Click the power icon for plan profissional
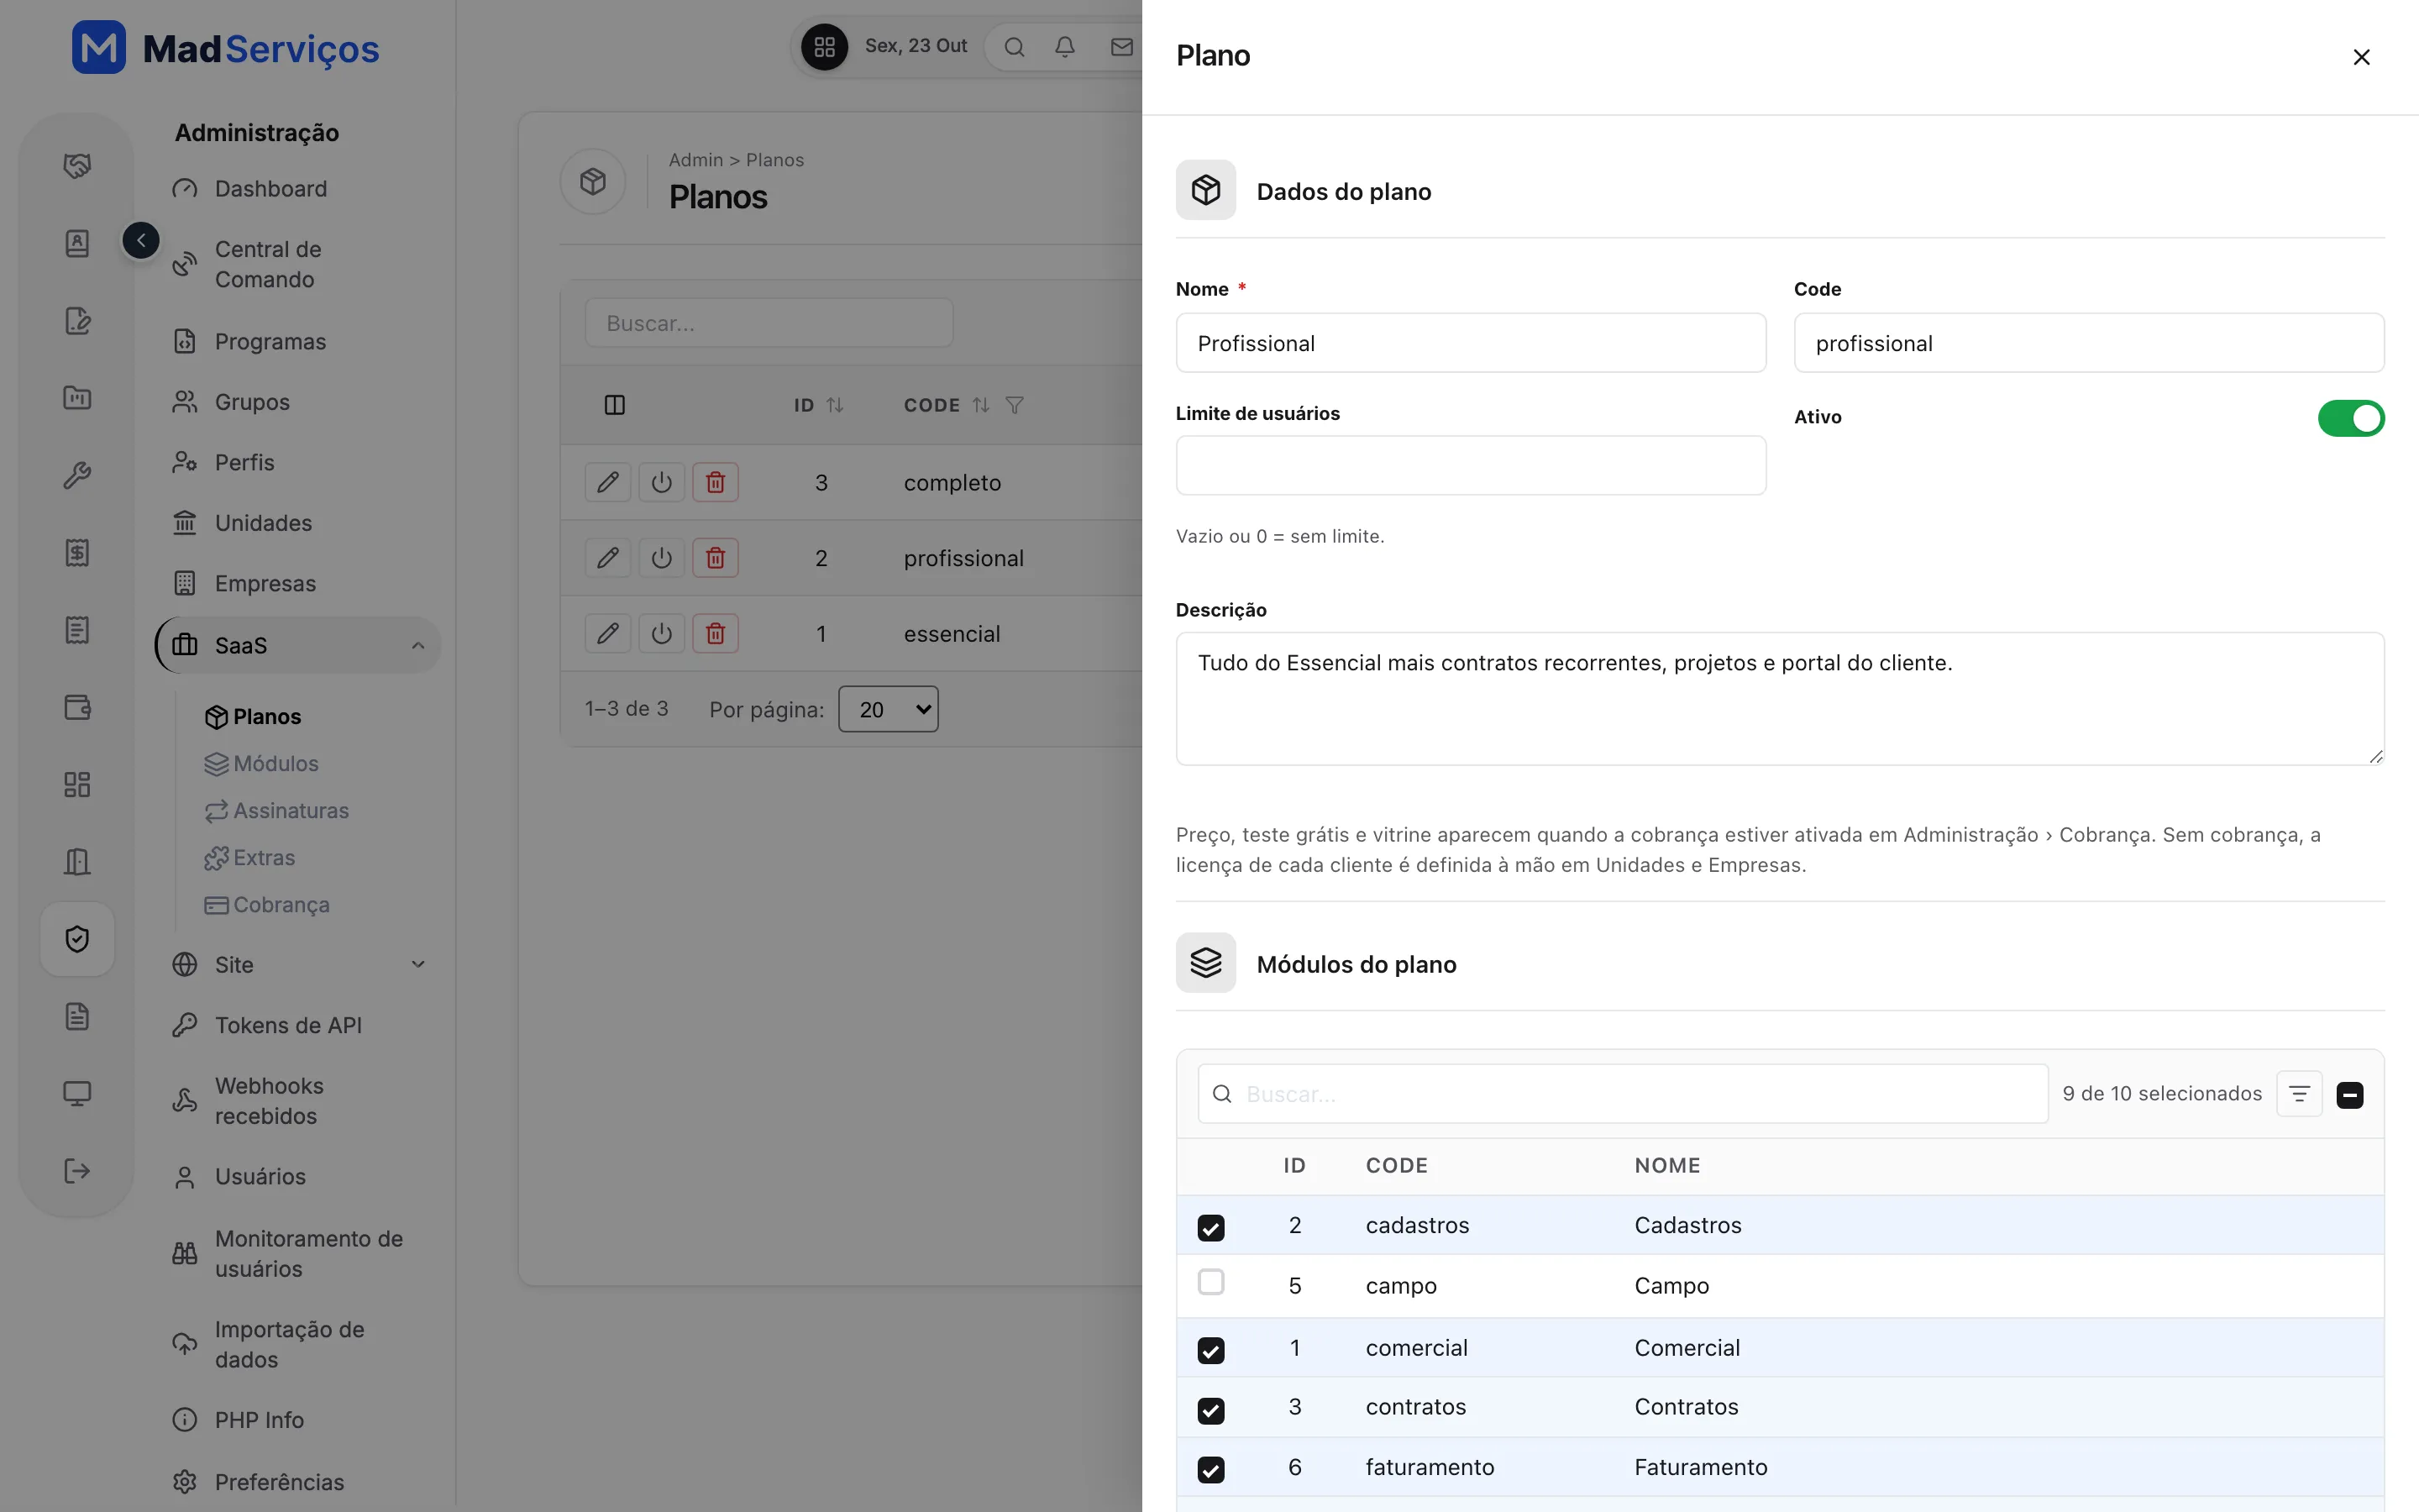The image size is (2419, 1512). [662, 558]
